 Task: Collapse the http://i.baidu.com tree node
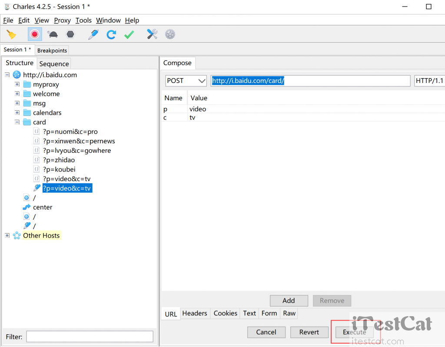[x=7, y=75]
